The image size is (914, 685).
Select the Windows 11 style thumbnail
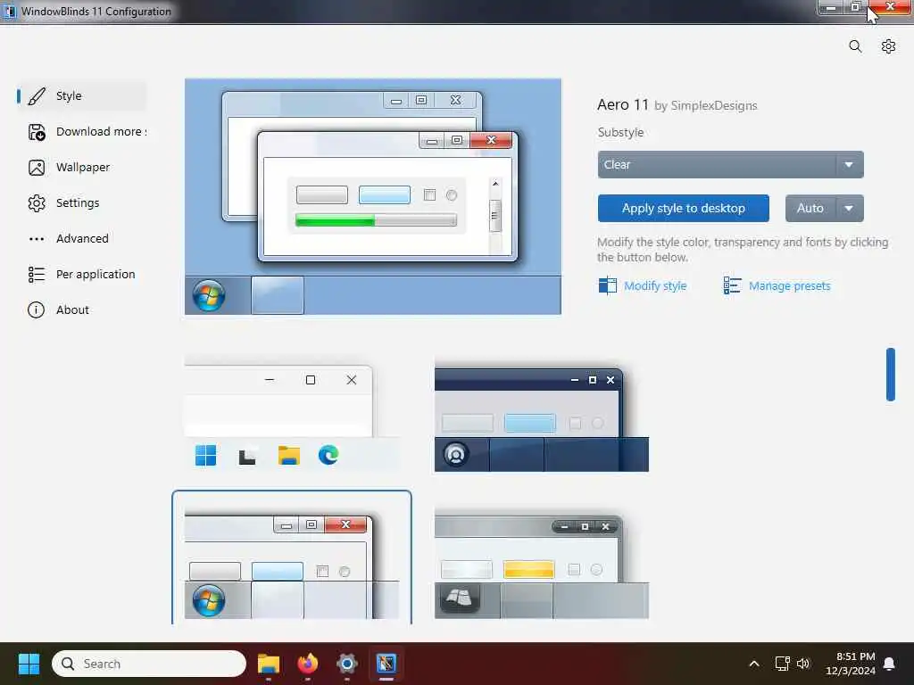tap(292, 414)
